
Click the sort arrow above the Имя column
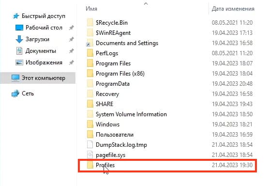click(x=146, y=3)
